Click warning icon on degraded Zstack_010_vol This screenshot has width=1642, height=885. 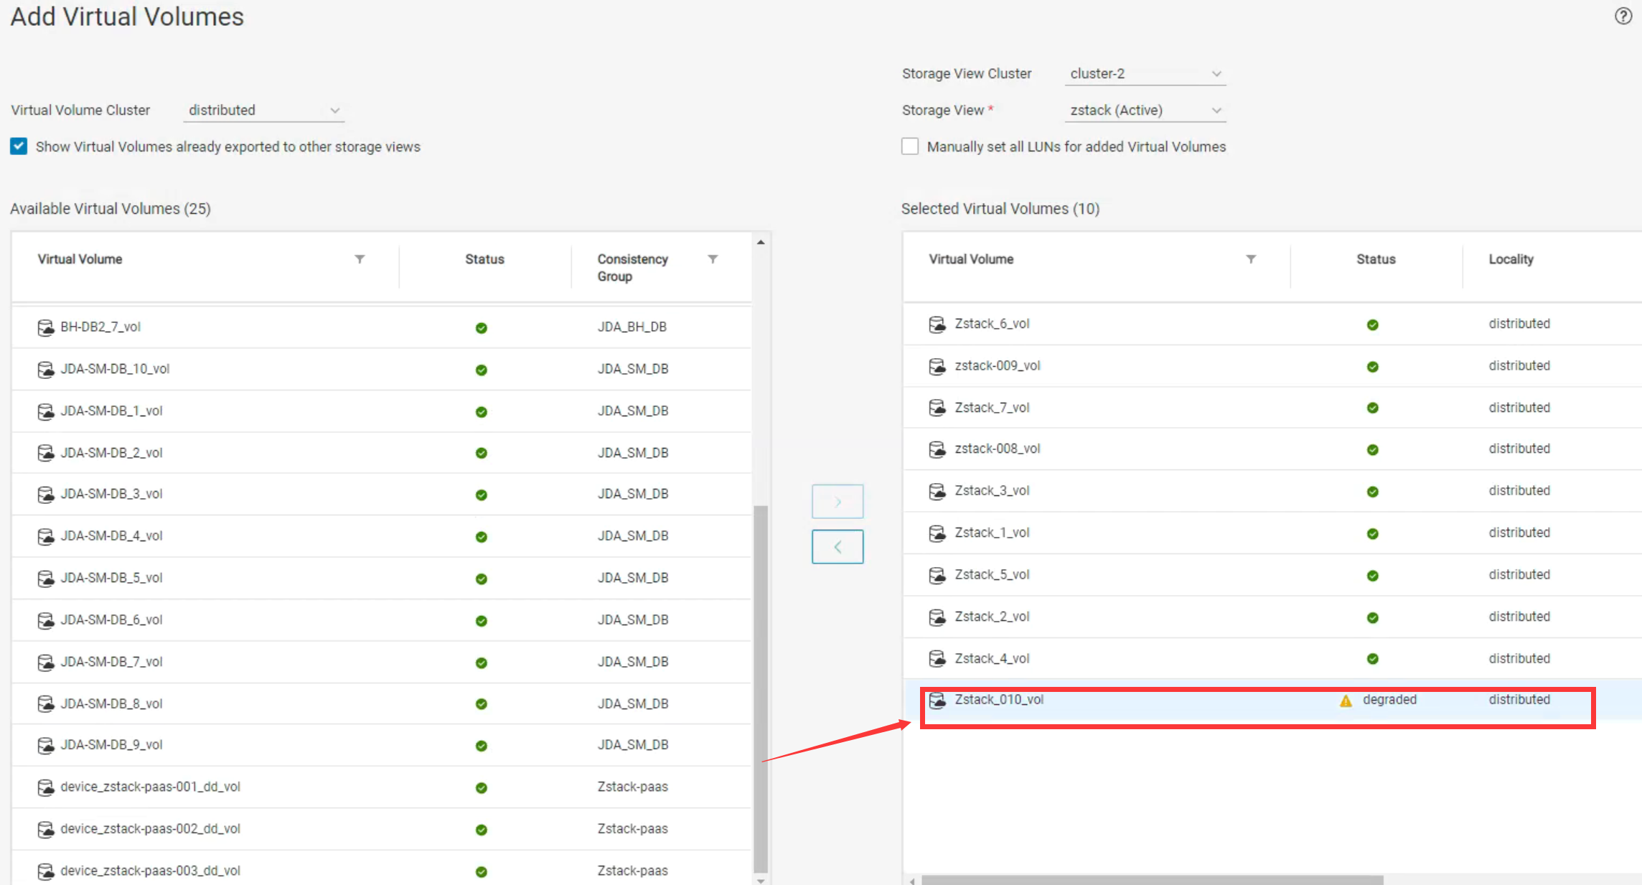1346,701
